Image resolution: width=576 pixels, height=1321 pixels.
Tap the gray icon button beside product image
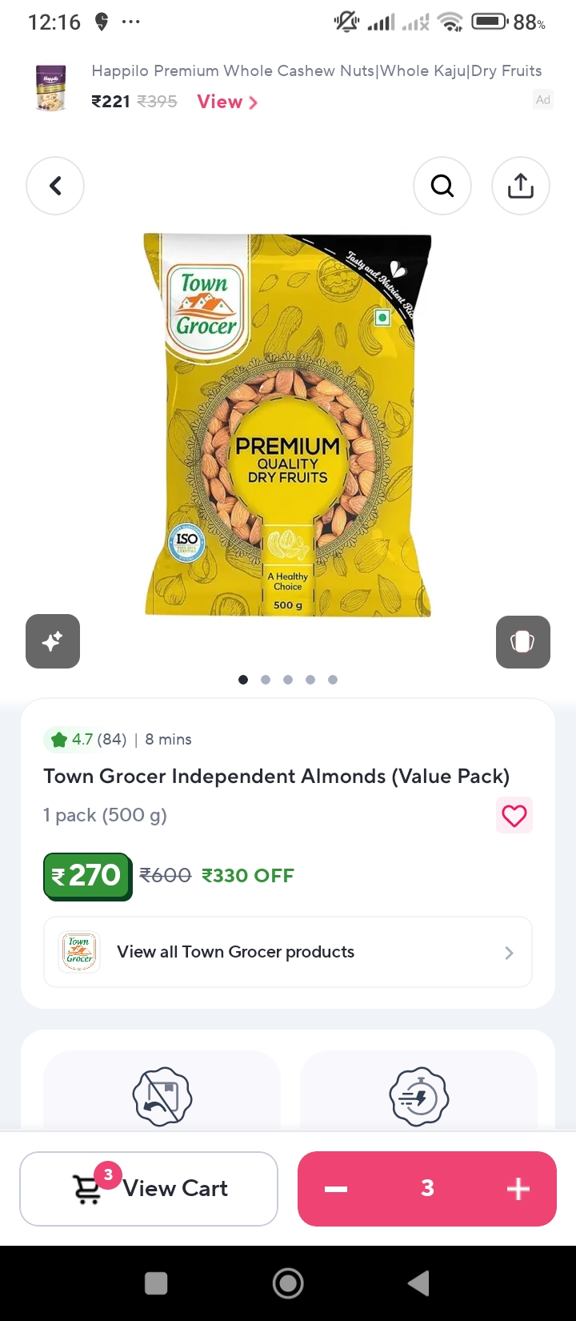523,642
